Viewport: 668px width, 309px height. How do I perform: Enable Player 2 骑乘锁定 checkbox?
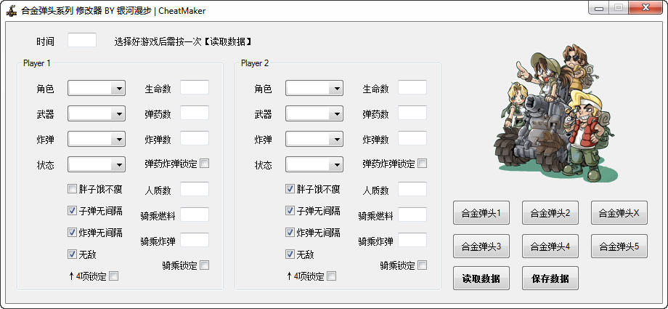tap(423, 265)
